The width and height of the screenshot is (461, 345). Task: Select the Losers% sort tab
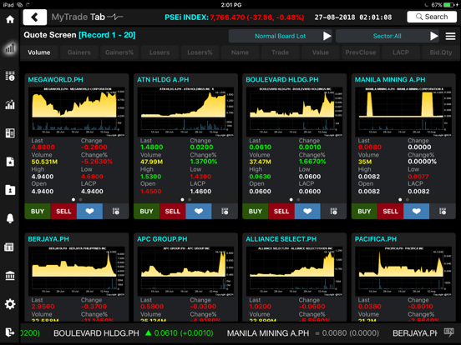point(200,52)
